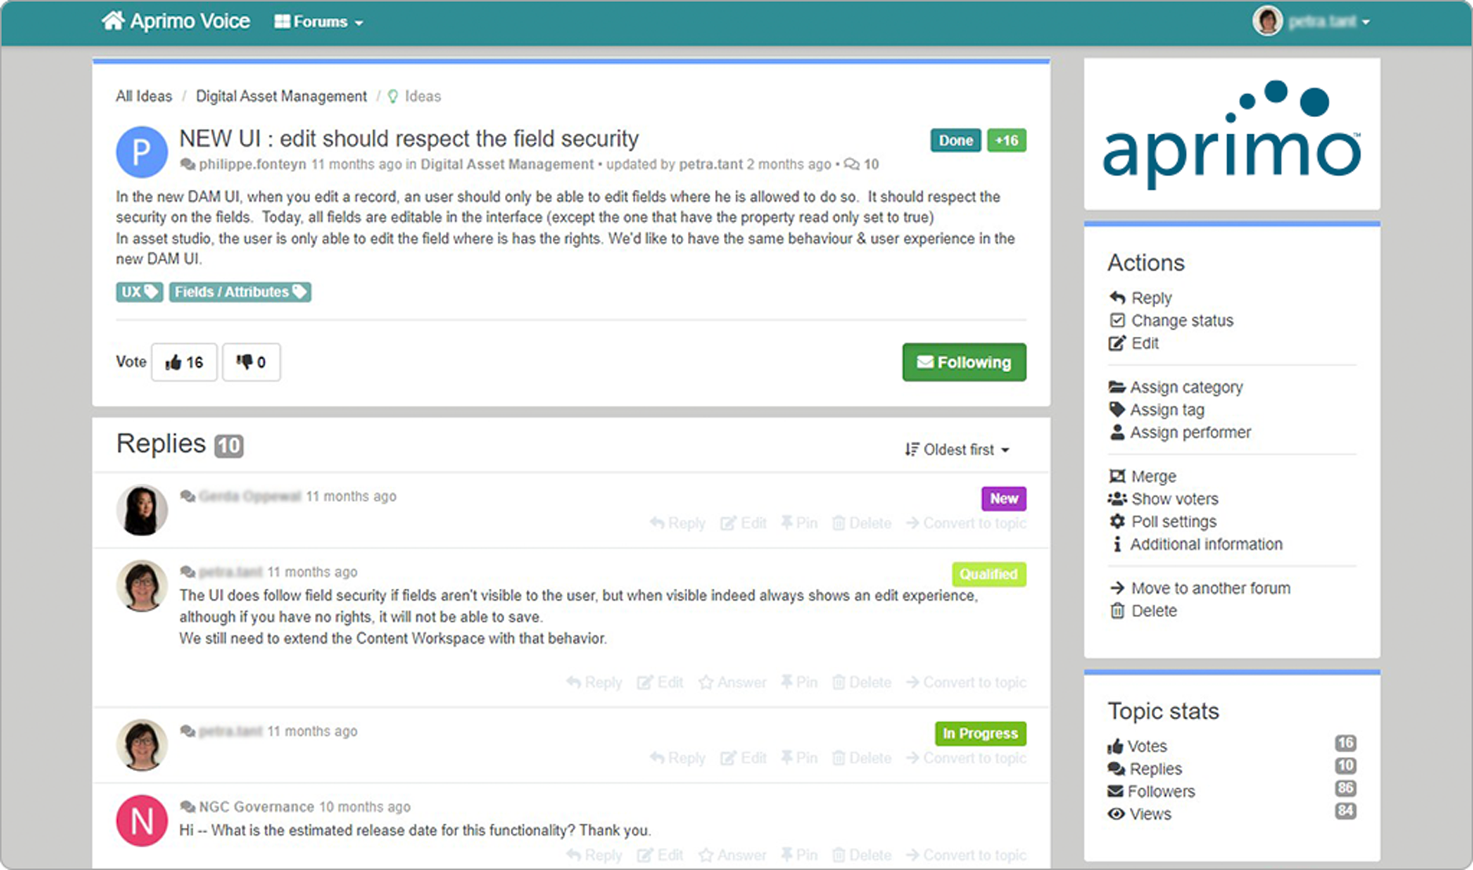Click the Views row in Topic stats
Image resolution: width=1473 pixels, height=870 pixels.
click(1231, 814)
